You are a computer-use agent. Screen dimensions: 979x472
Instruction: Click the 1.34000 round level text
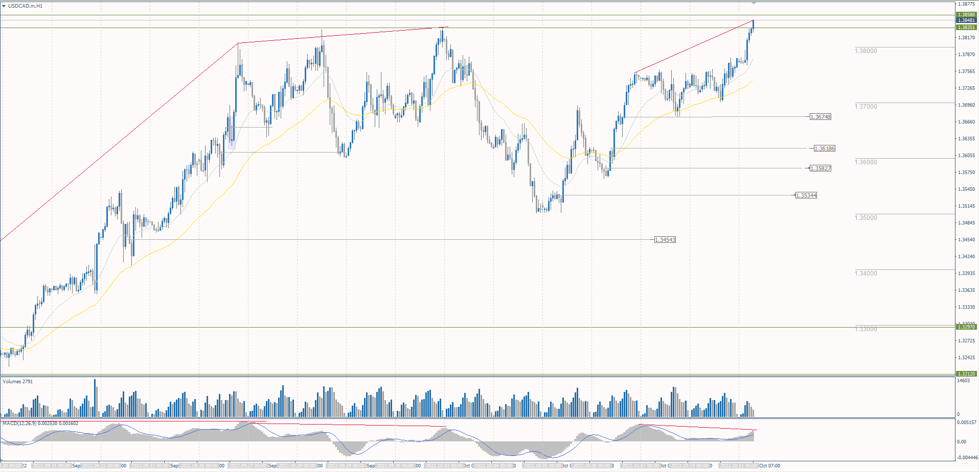866,274
